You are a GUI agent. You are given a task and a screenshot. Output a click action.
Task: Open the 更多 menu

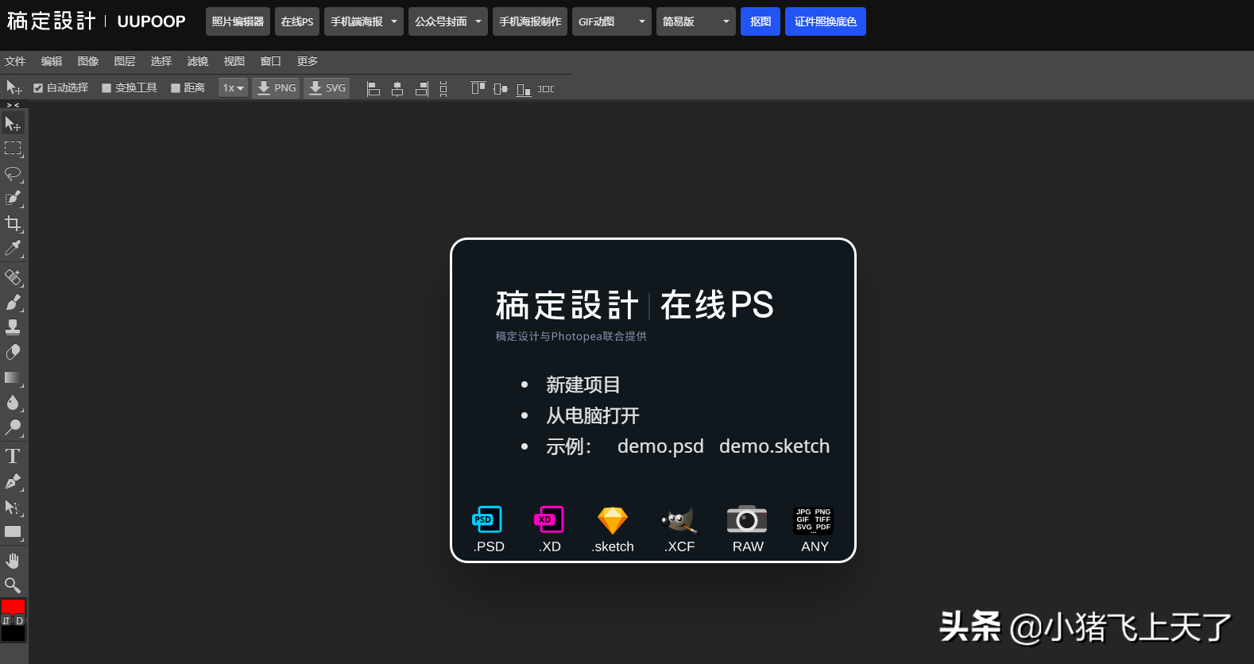[x=308, y=61]
